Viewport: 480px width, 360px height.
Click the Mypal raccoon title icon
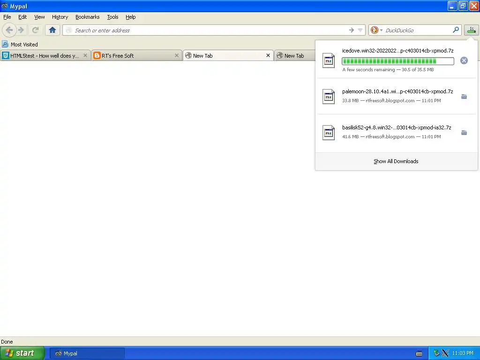click(x=5, y=6)
